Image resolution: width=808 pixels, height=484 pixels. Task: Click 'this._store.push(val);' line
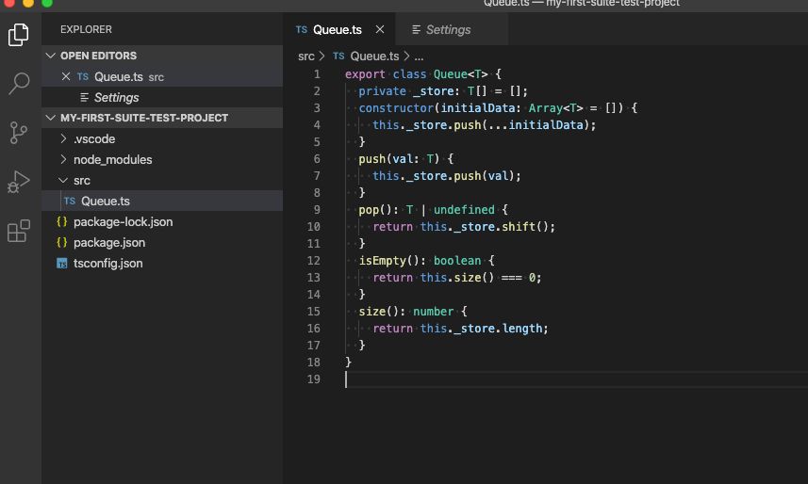click(447, 176)
